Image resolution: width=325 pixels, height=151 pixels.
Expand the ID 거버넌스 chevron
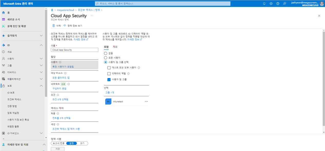pos(41,133)
